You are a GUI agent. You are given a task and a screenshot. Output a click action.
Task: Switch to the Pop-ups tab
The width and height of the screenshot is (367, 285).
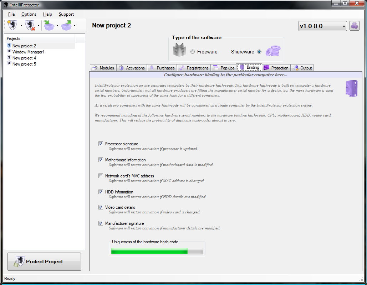click(x=224, y=68)
